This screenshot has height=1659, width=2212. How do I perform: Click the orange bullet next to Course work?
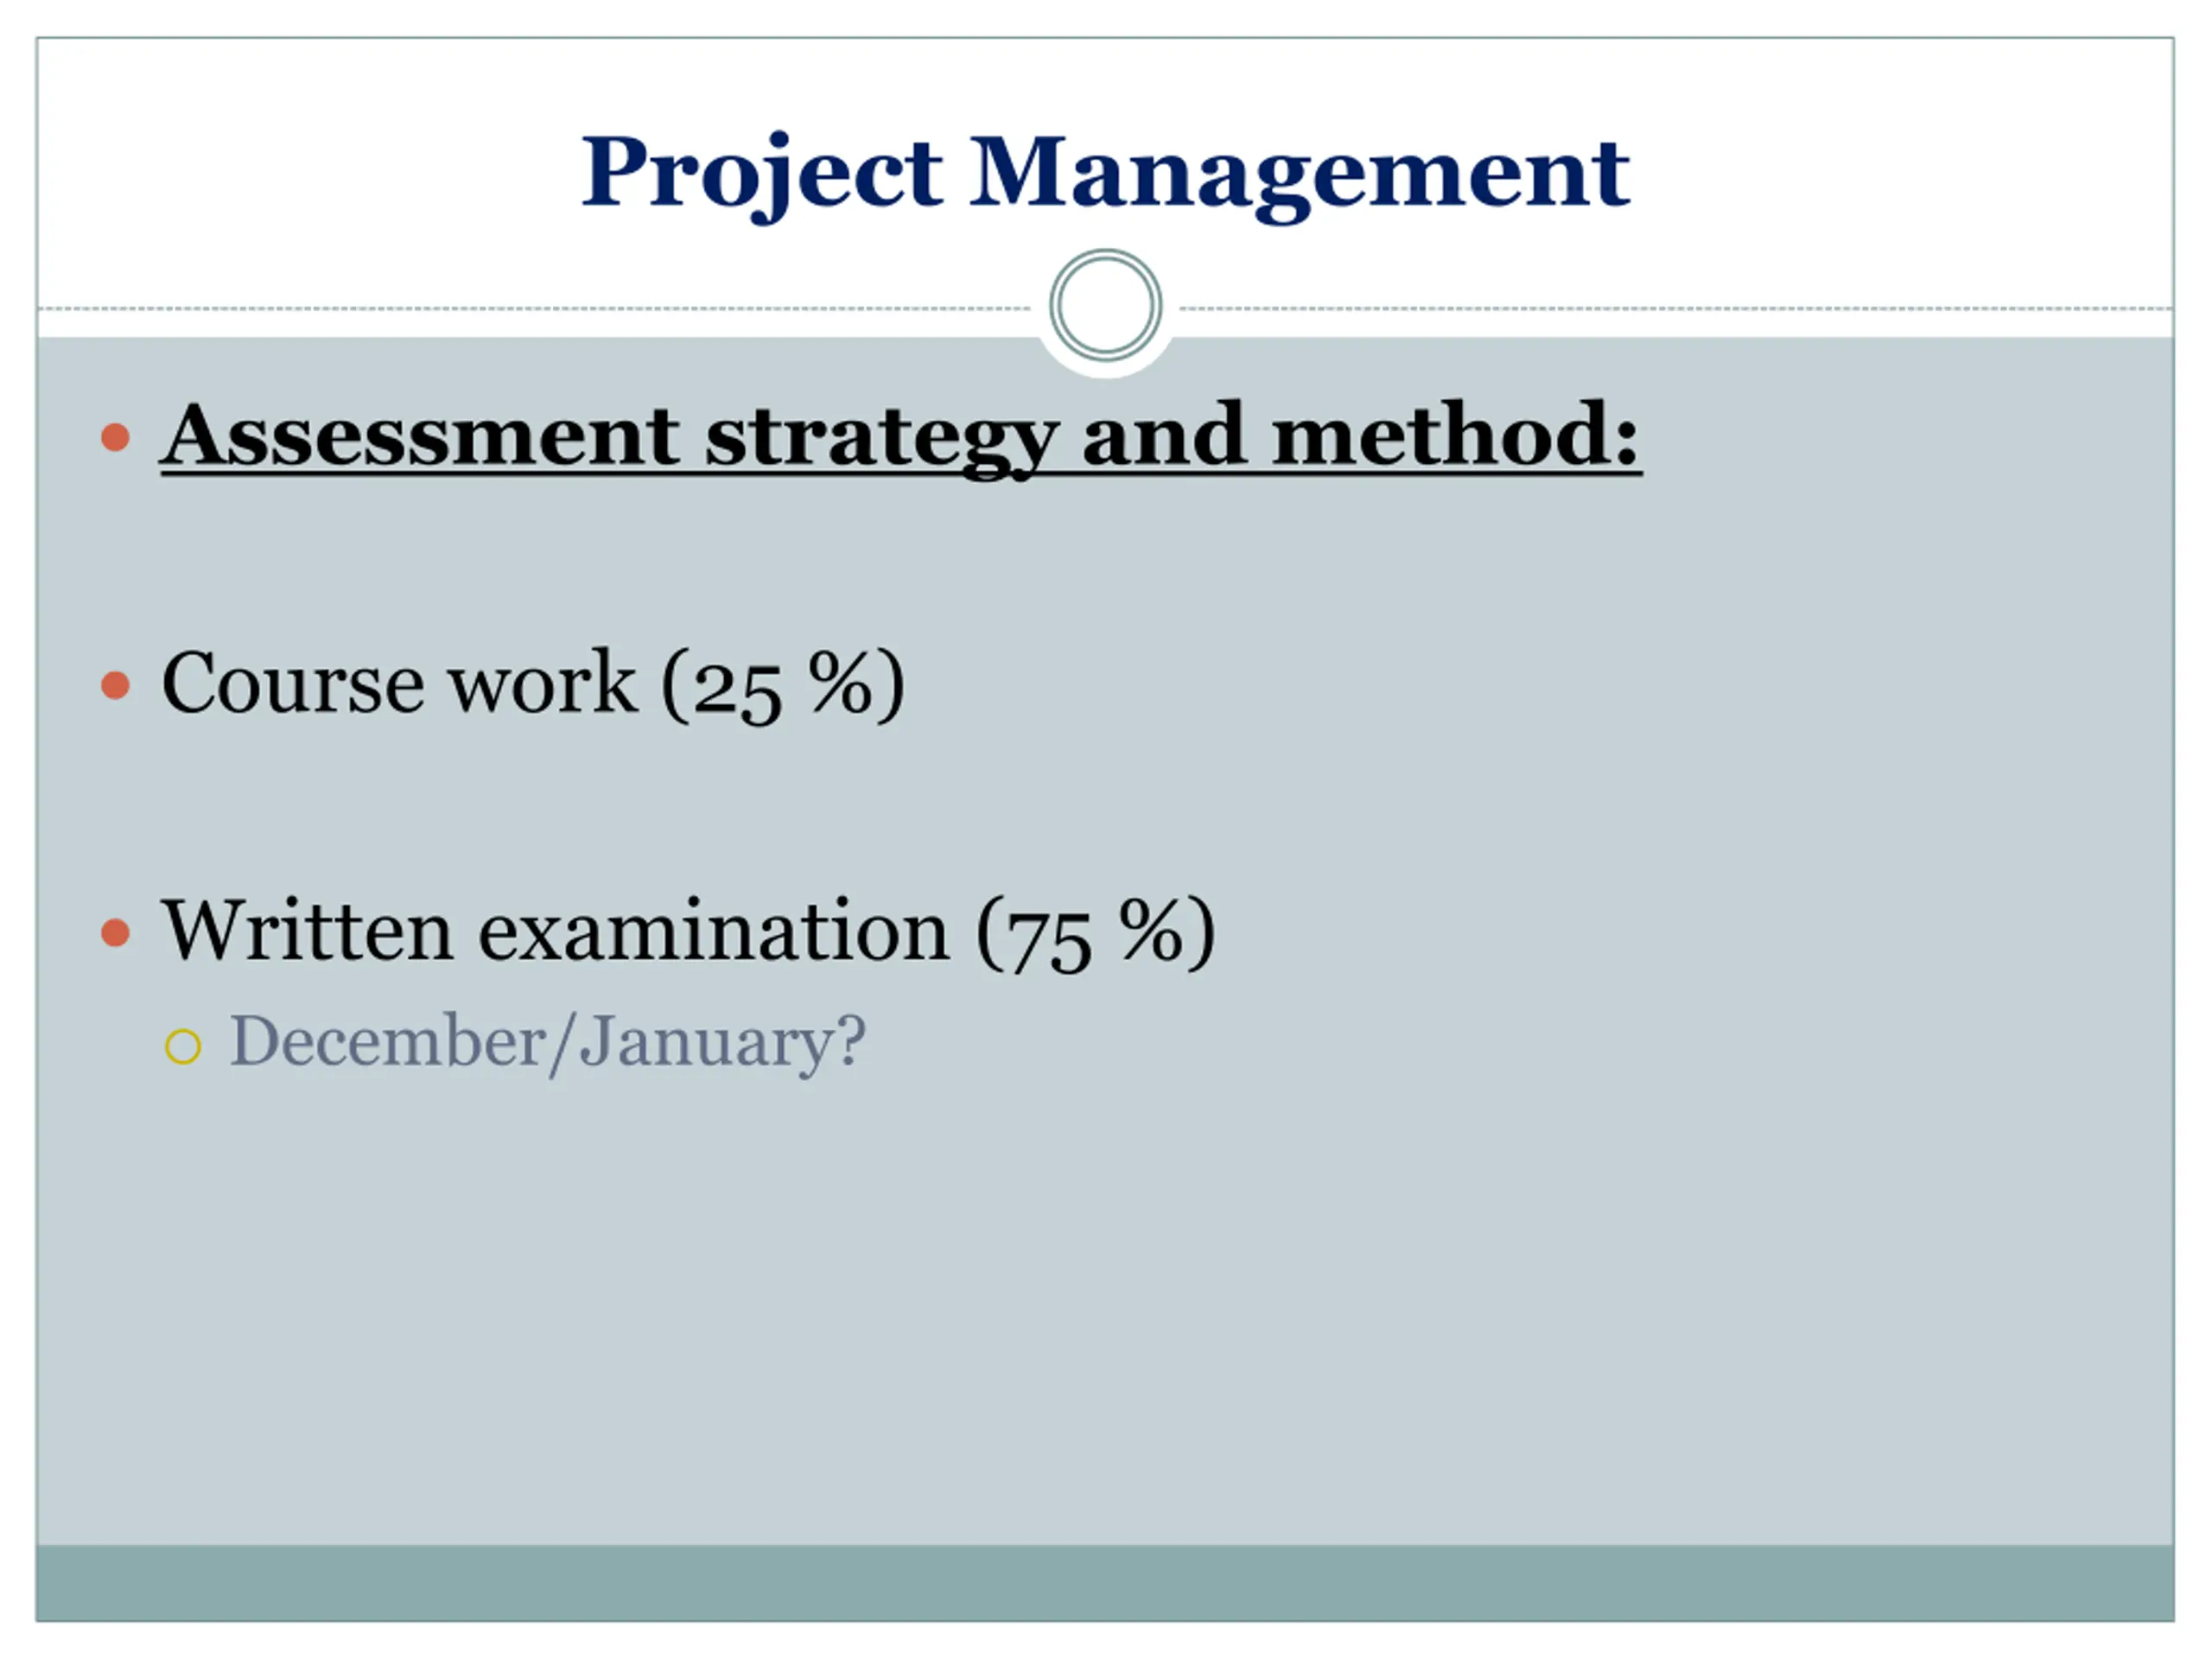click(x=116, y=685)
